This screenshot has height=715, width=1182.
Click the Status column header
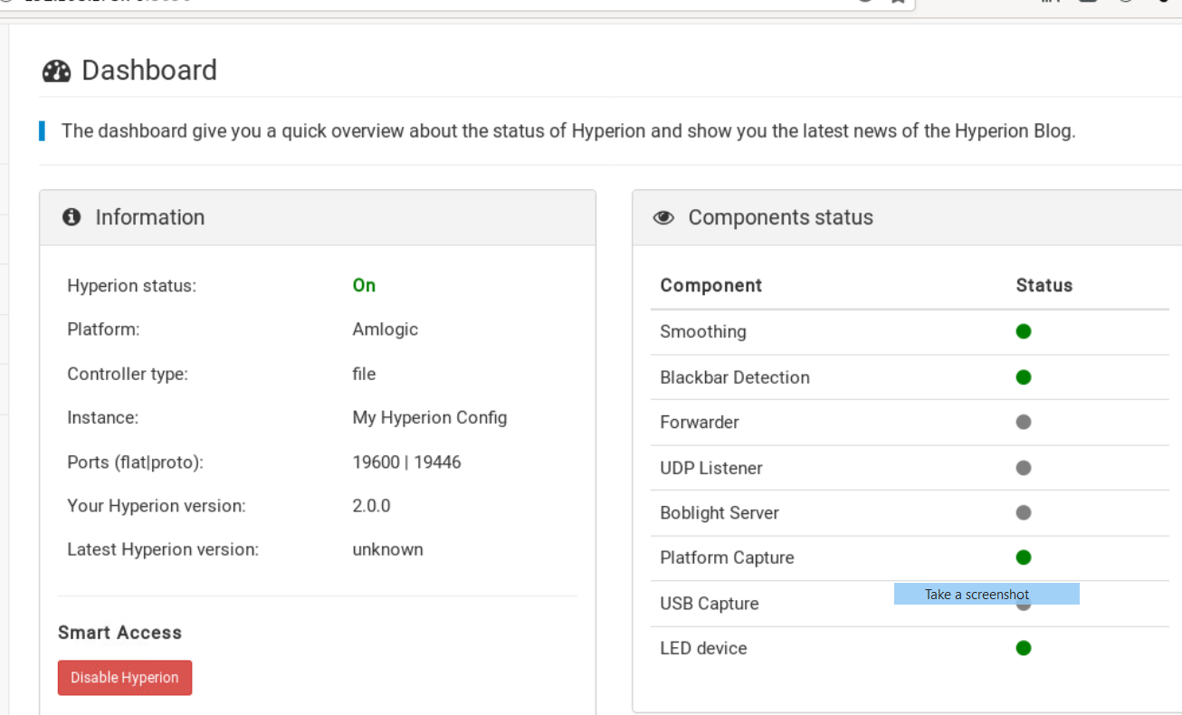coord(1044,285)
